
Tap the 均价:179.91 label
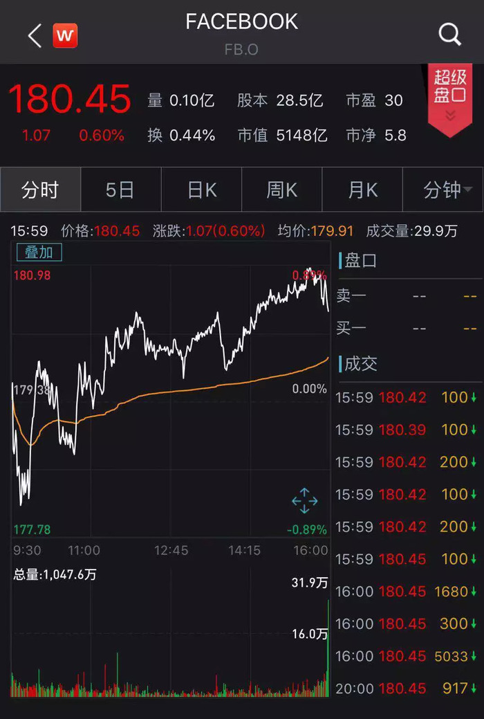[x=315, y=230]
